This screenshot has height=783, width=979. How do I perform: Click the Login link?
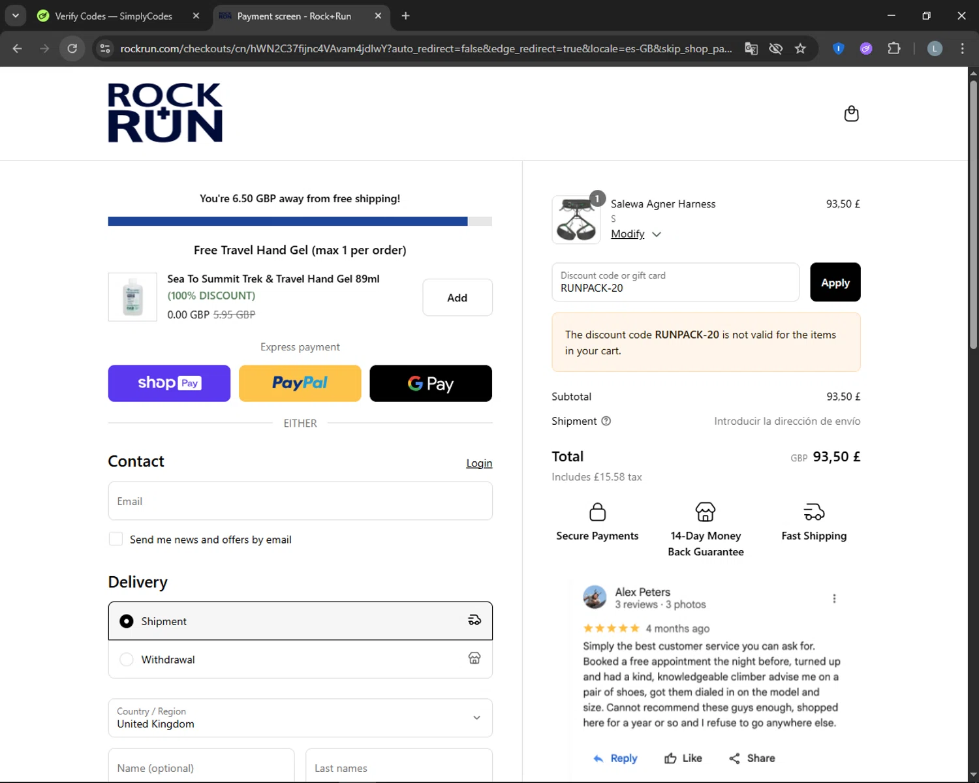tap(479, 463)
